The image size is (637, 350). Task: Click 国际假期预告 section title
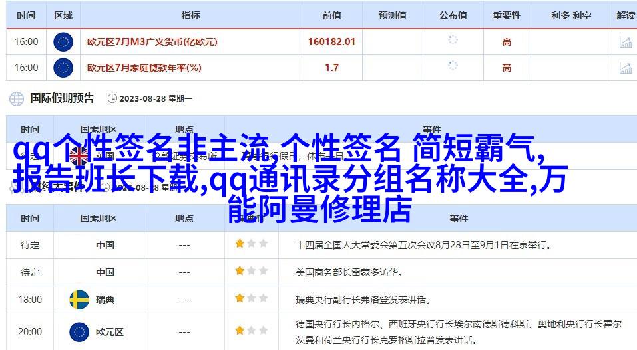[62, 98]
